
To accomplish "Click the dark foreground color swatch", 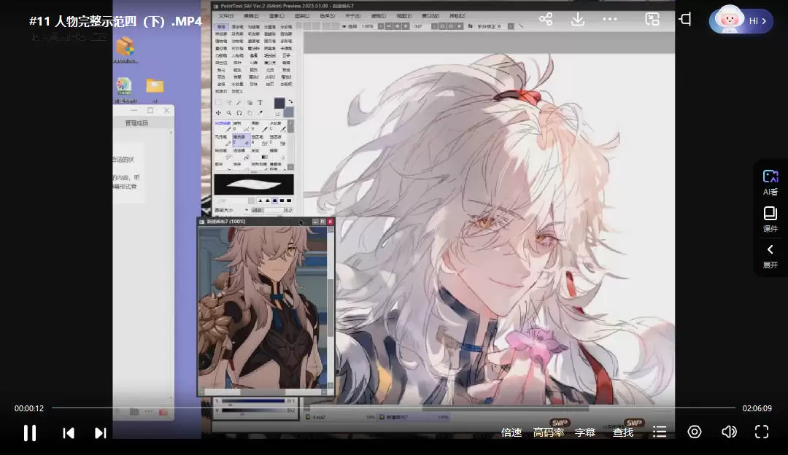I will (279, 103).
